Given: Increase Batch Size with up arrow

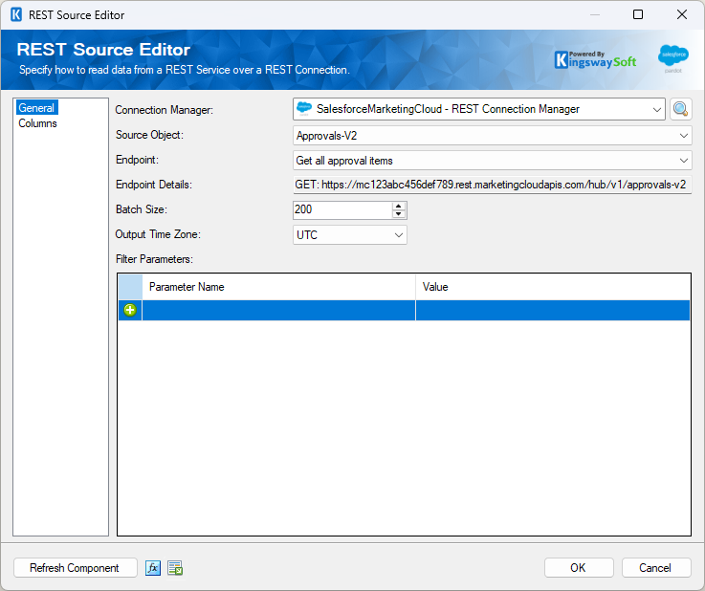Looking at the screenshot, I should coord(398,207).
